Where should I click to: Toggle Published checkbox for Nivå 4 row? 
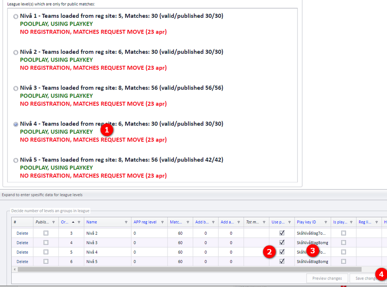(46, 252)
